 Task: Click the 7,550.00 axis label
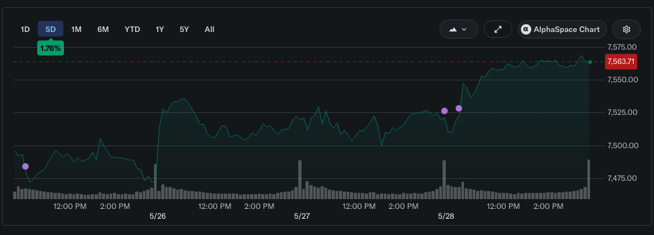(x=623, y=79)
